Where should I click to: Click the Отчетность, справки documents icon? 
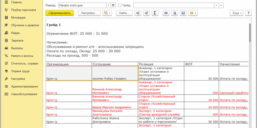point(7,63)
